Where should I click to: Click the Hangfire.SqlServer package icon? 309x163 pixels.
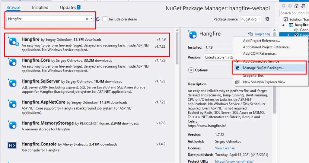click(x=12, y=83)
